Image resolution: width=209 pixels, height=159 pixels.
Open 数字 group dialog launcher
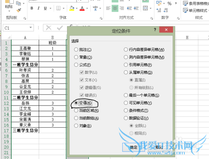tap(178, 18)
